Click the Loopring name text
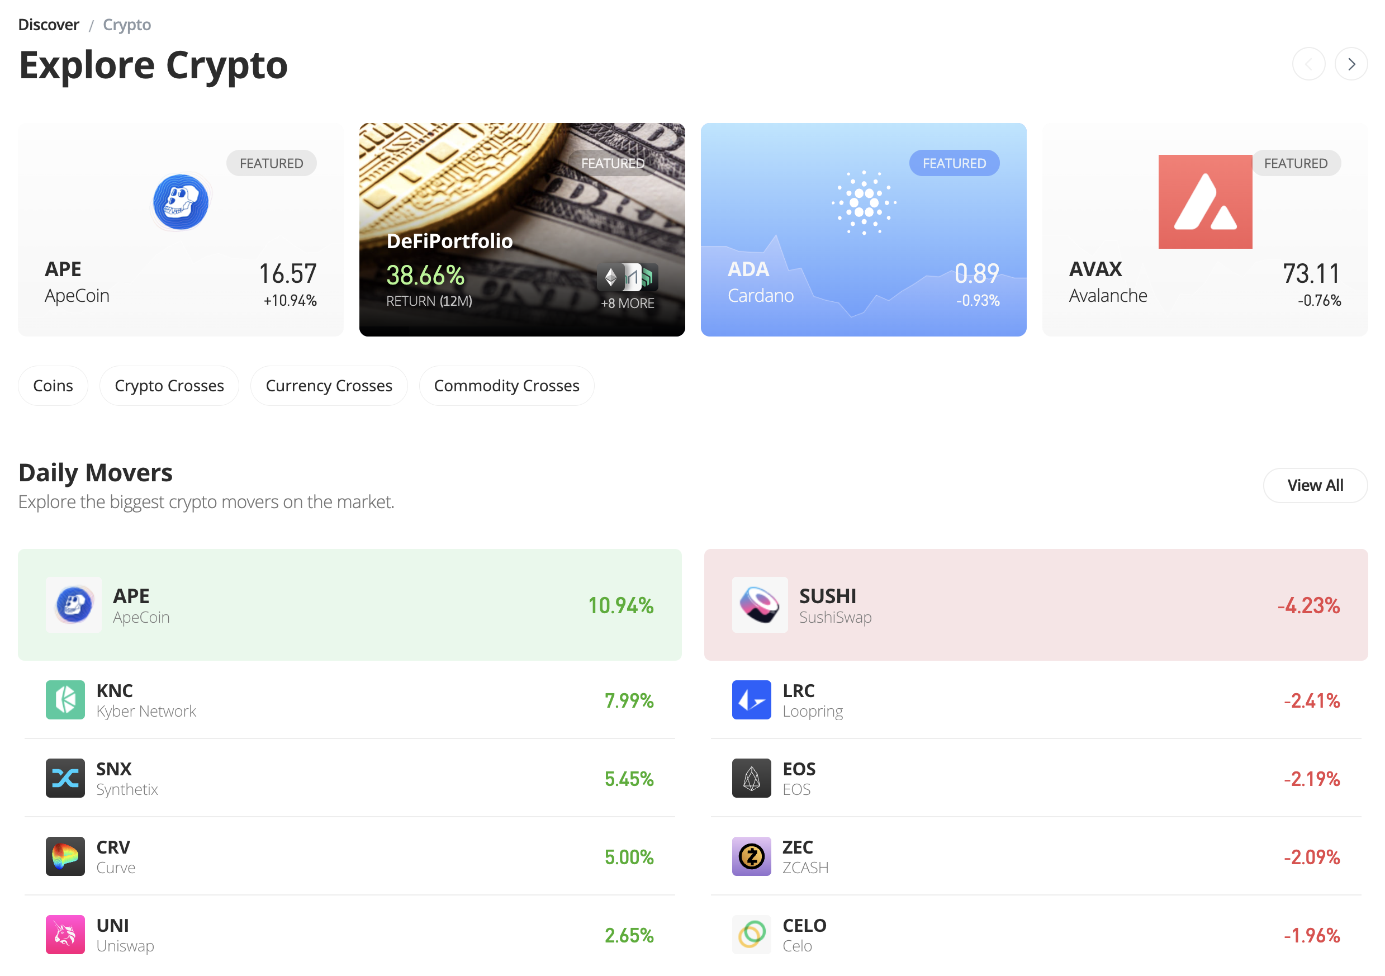The height and width of the screenshot is (976, 1385). pyautogui.click(x=813, y=712)
